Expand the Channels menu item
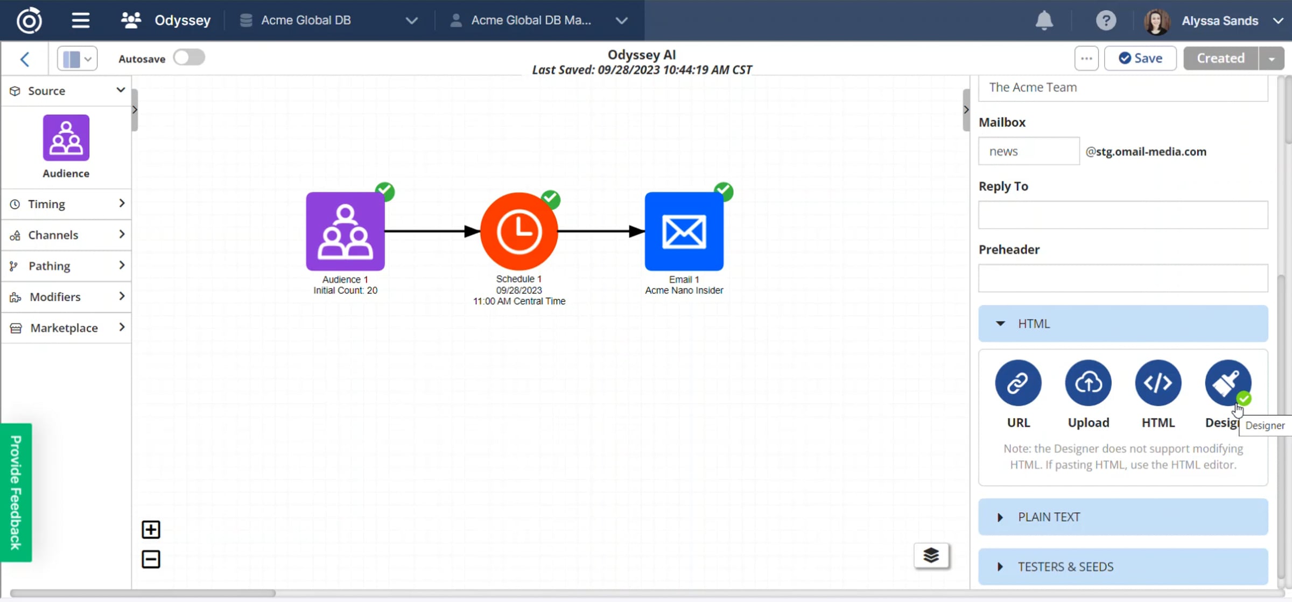 [x=66, y=235]
